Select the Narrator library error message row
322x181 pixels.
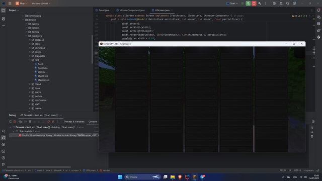54,135
